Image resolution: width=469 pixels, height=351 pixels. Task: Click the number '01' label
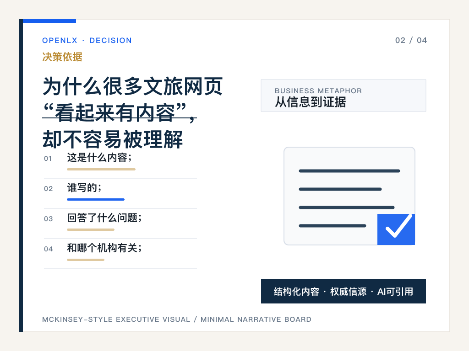click(x=48, y=159)
